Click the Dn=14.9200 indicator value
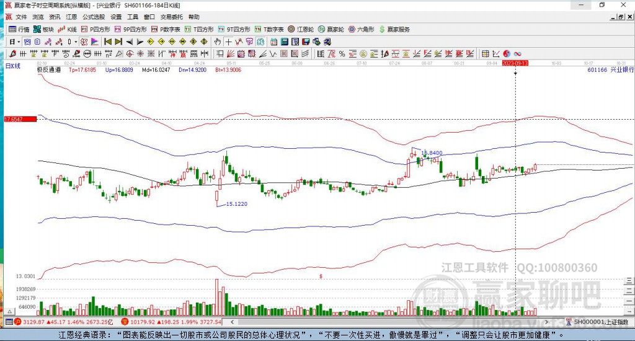The image size is (635, 341). (x=192, y=69)
